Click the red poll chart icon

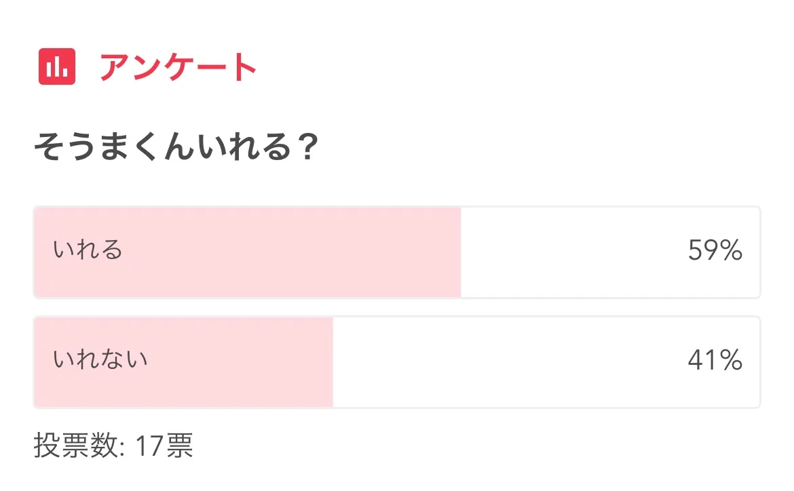56,67
